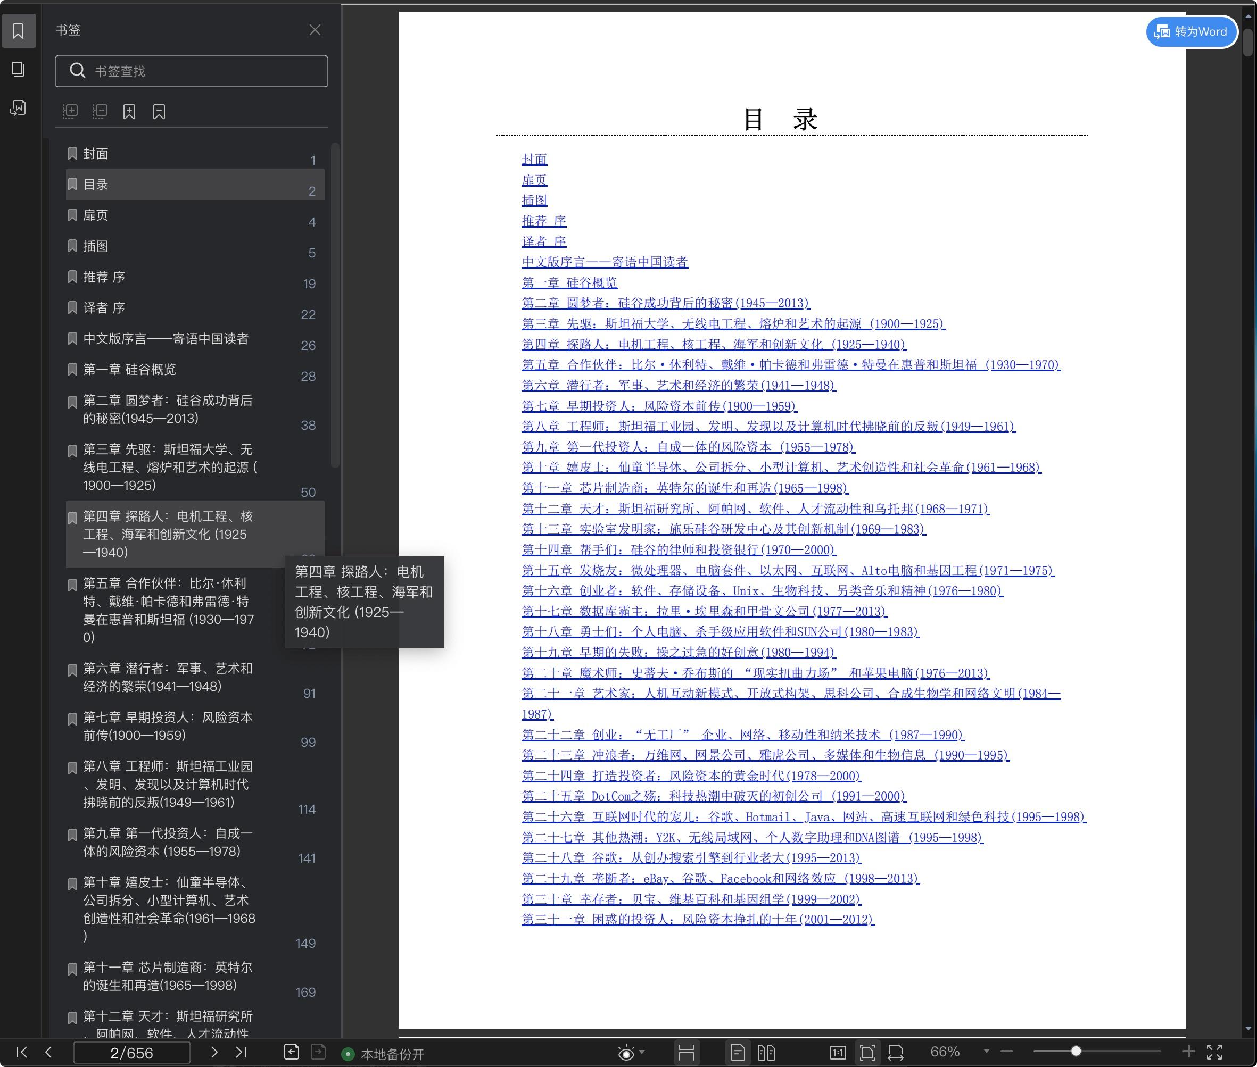1257x1067 pixels.
Task: Click the bookmark search field
Action: click(x=191, y=71)
